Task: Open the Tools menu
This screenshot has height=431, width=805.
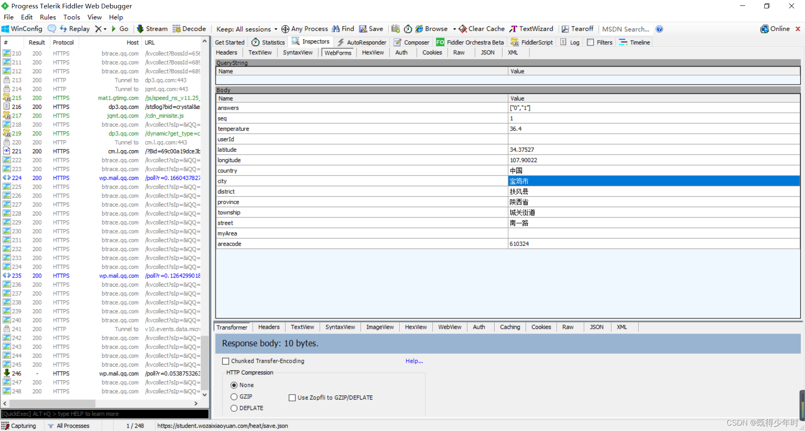Action: click(72, 17)
